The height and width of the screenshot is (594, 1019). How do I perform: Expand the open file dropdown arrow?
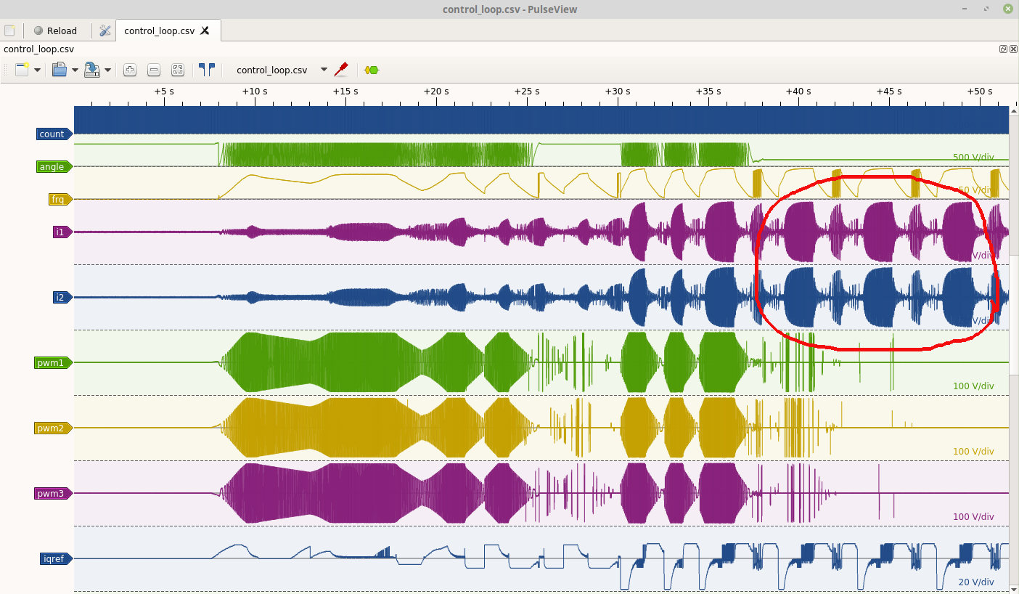[x=75, y=70]
